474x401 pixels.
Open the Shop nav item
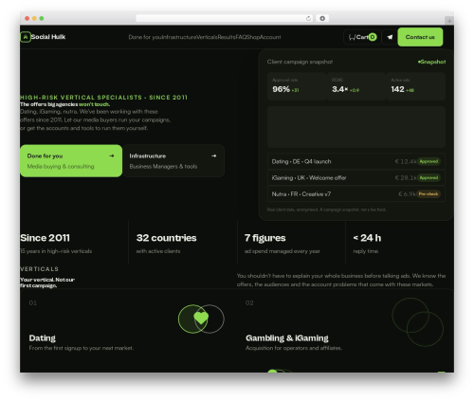(x=253, y=37)
